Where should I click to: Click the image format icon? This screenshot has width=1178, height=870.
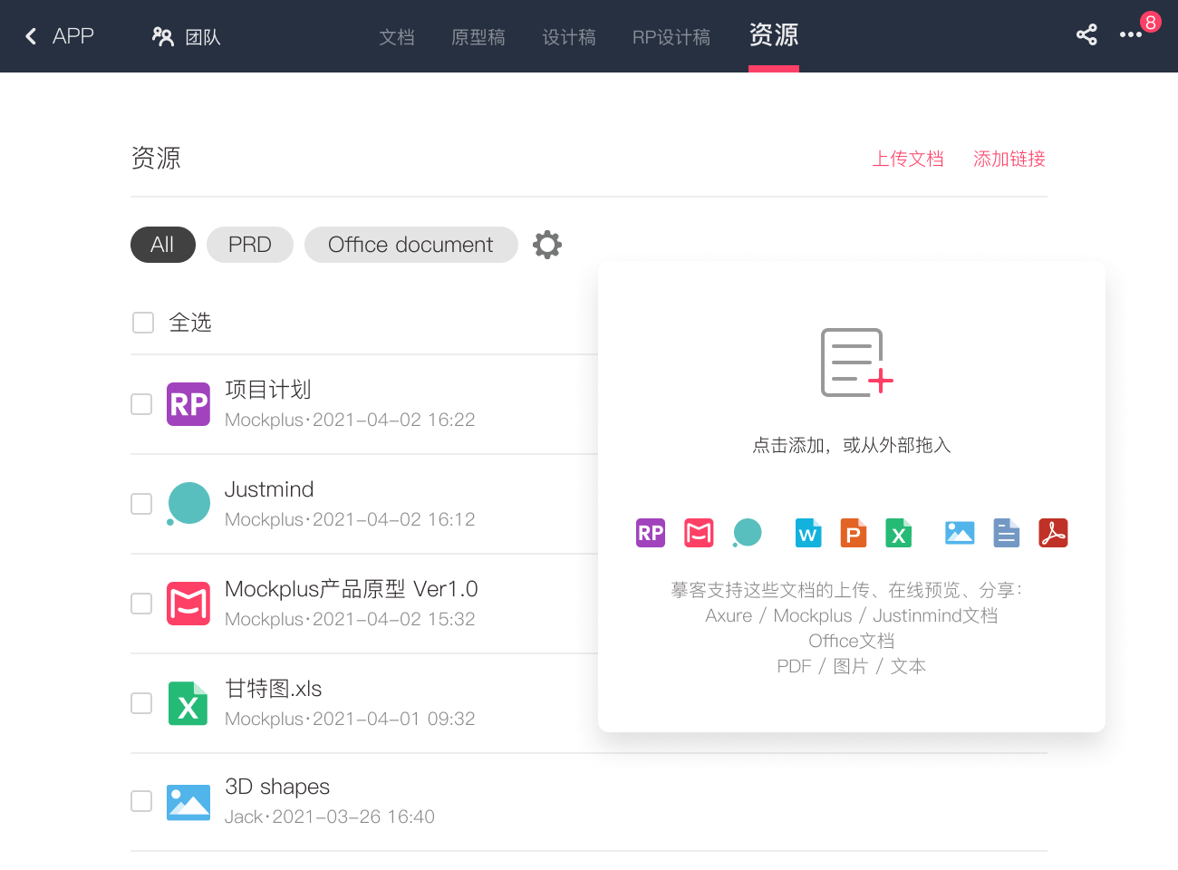[960, 533]
